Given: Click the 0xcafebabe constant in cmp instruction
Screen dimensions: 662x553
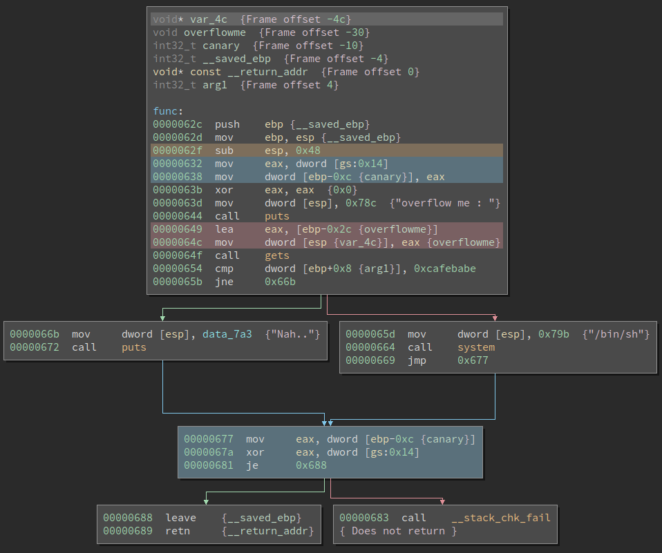Looking at the screenshot, I should tap(446, 269).
